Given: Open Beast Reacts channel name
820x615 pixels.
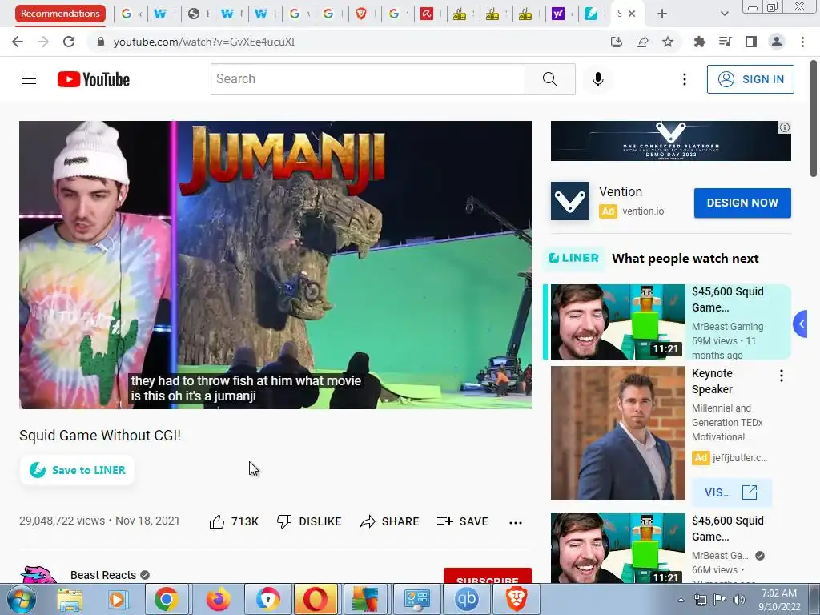Looking at the screenshot, I should [x=103, y=575].
